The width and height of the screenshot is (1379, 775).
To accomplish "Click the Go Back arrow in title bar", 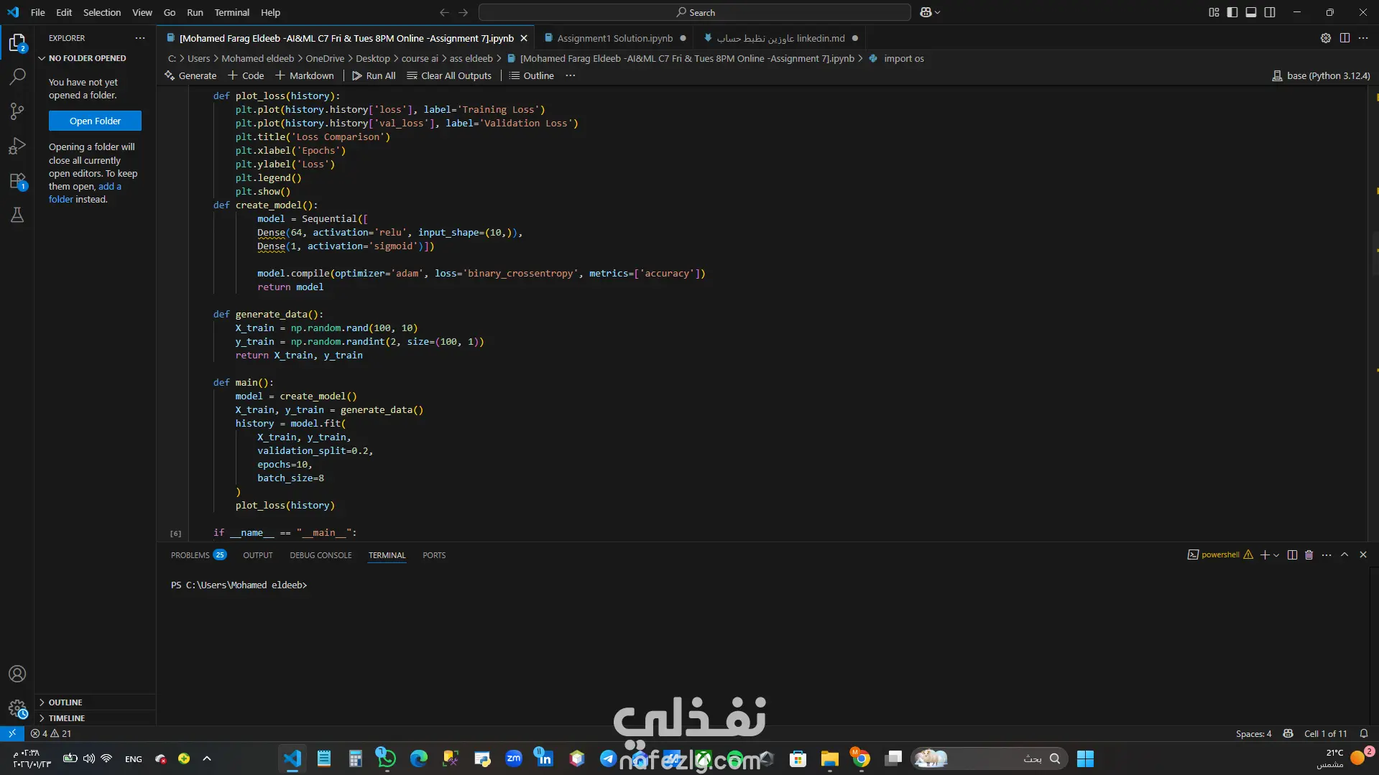I will [x=444, y=12].
